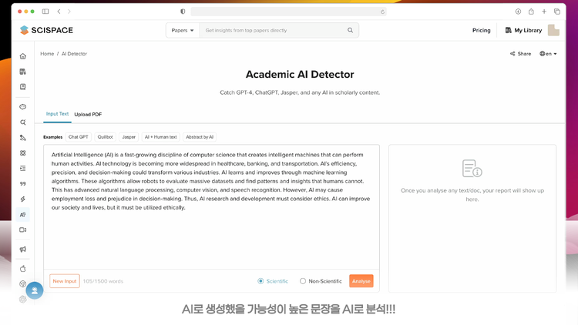Viewport: 578px width, 325px height.
Task: Open browser downloads icon
Action: click(518, 12)
